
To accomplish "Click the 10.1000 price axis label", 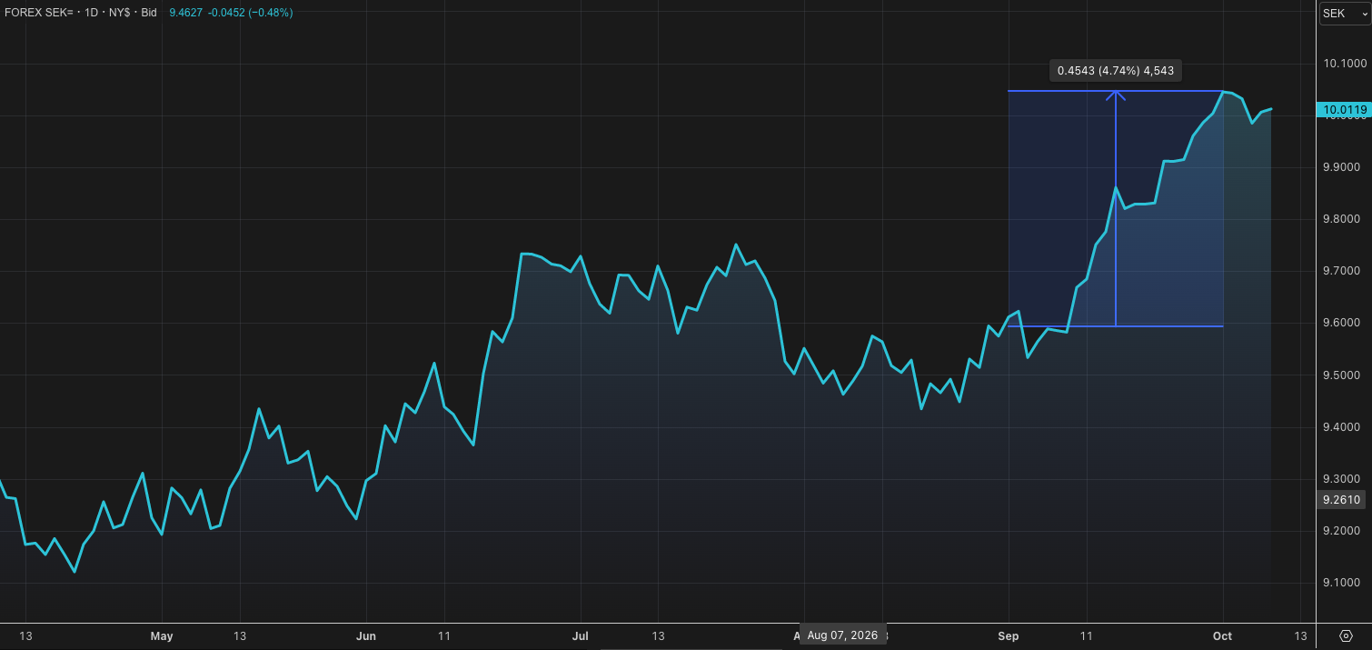I will coord(1345,64).
